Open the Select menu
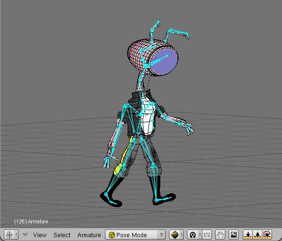 click(x=62, y=235)
